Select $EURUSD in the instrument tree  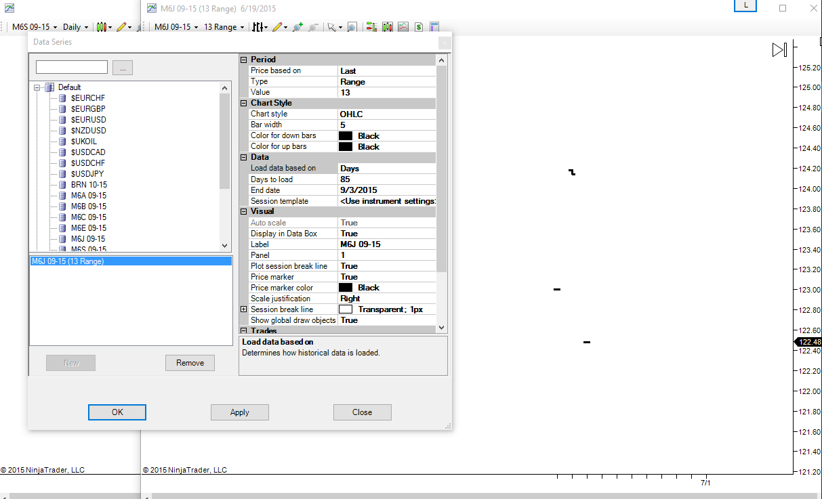88,120
